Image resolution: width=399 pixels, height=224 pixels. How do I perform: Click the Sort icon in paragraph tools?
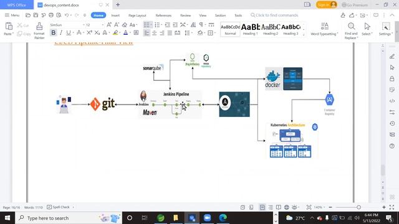[x=193, y=25]
